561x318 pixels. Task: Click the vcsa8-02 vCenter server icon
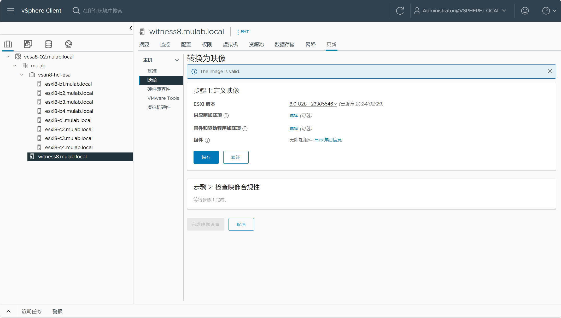point(18,57)
